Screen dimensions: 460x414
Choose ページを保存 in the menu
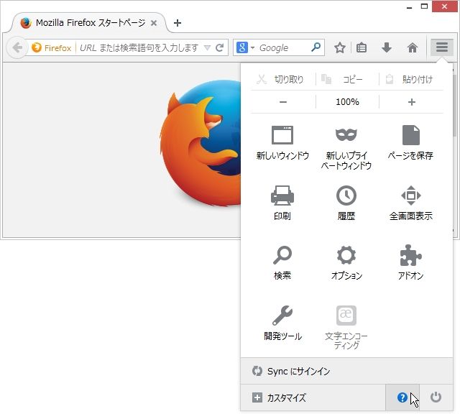point(410,142)
